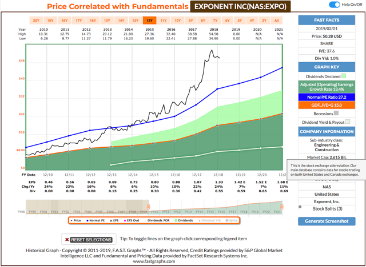Click the 2018 High value 54.58
The height and width of the screenshot is (267, 366).
coord(214,34)
